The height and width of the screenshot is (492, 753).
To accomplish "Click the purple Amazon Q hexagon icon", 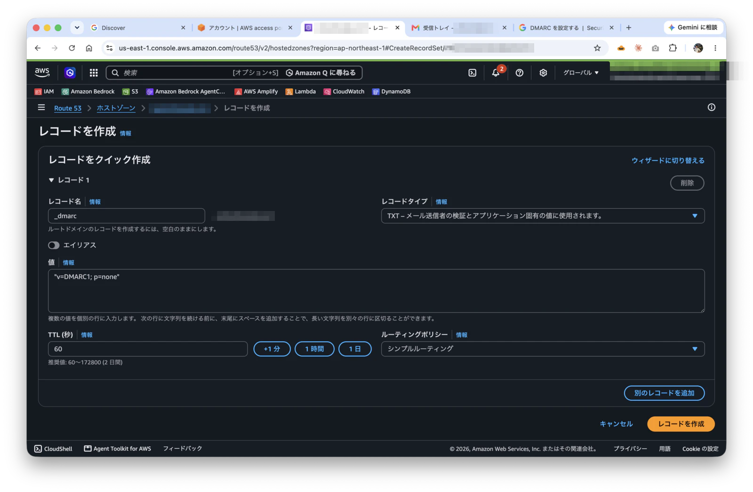I will pyautogui.click(x=70, y=73).
